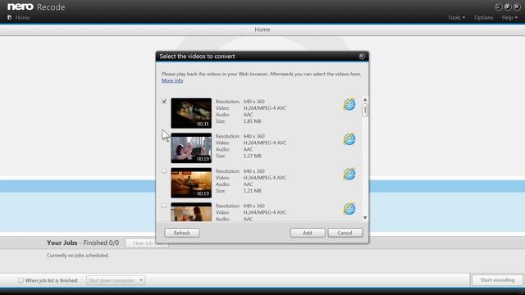The height and width of the screenshot is (295, 525).
Task: Click the 1.85 MB size value
Action: click(x=252, y=121)
